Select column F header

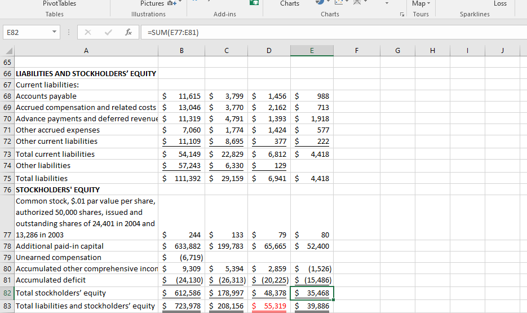tap(357, 50)
